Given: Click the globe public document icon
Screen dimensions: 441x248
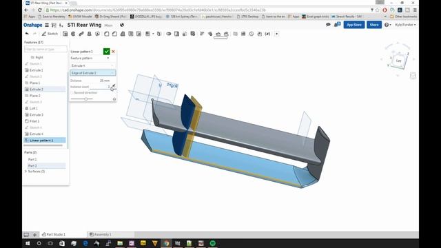Looking at the screenshot, I should click(x=122, y=25).
